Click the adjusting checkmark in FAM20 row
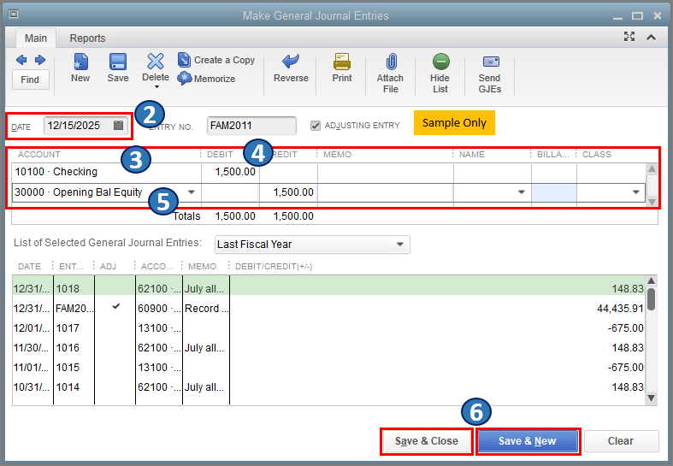The height and width of the screenshot is (466, 673). [116, 306]
